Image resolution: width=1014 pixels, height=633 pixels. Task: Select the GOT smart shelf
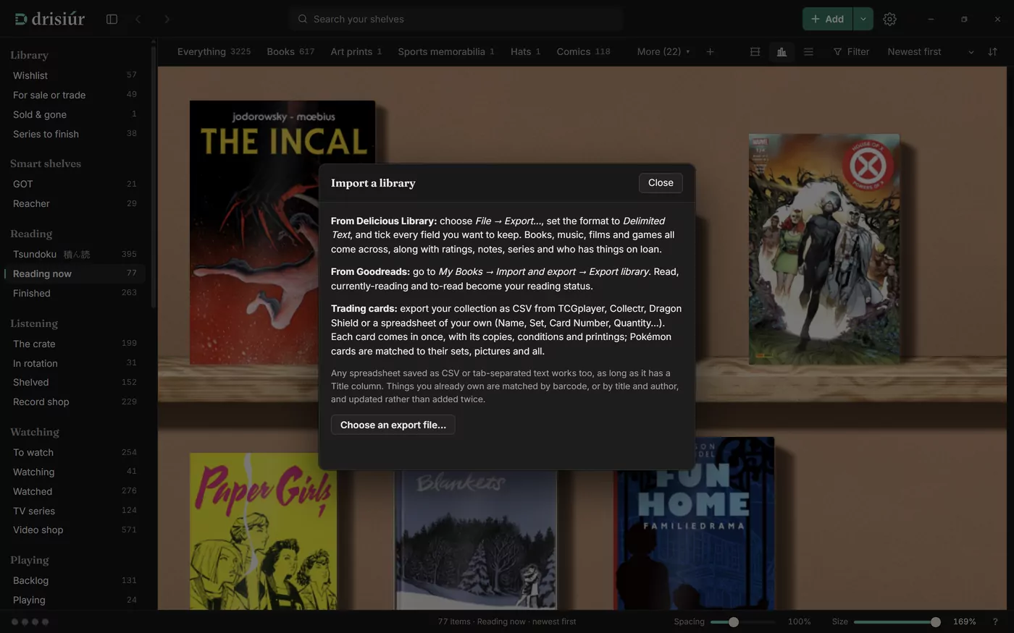pos(75,184)
